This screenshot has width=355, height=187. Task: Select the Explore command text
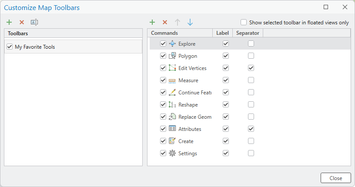click(187, 44)
